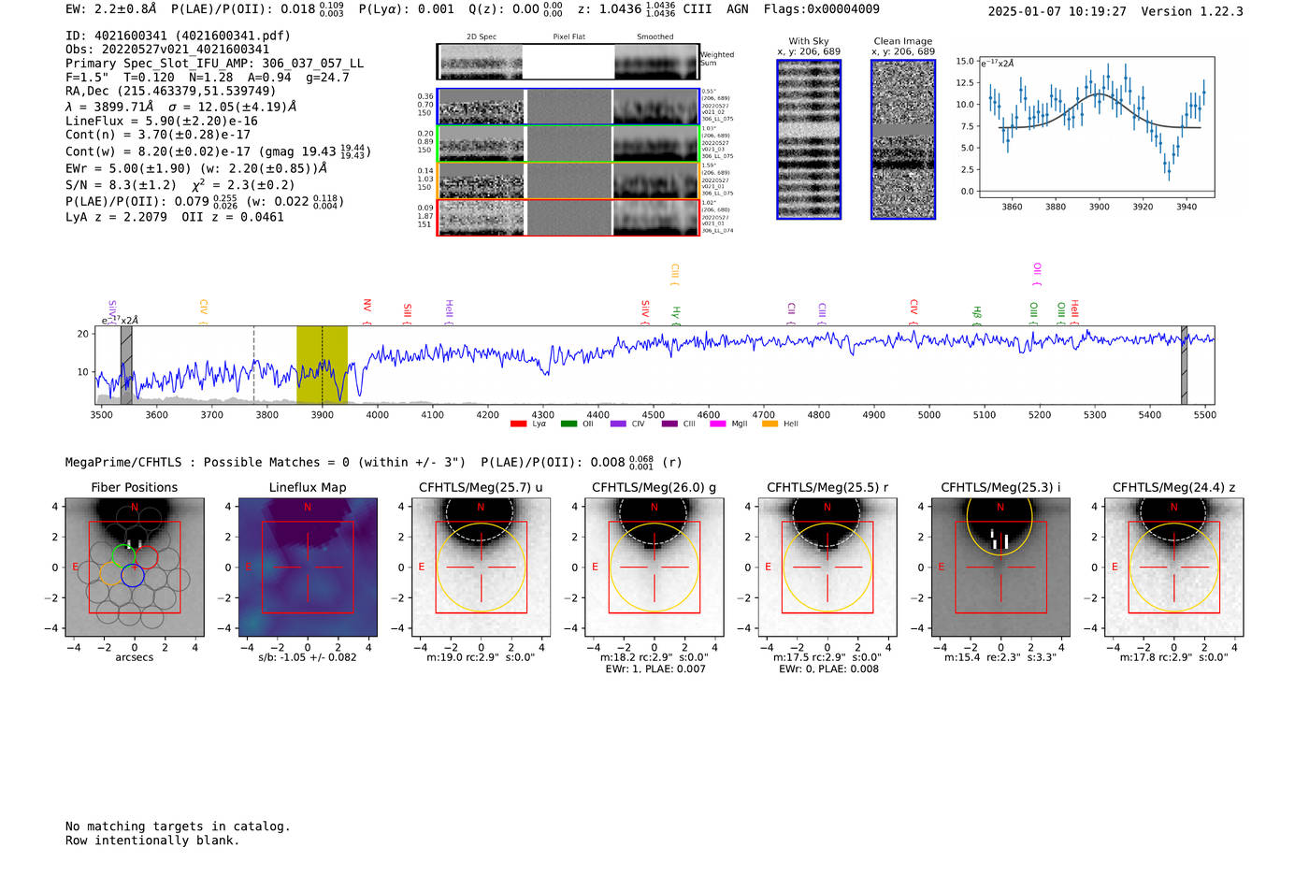Click the red Lyα legend swatch
The height and width of the screenshot is (891, 1309).
coord(519,424)
